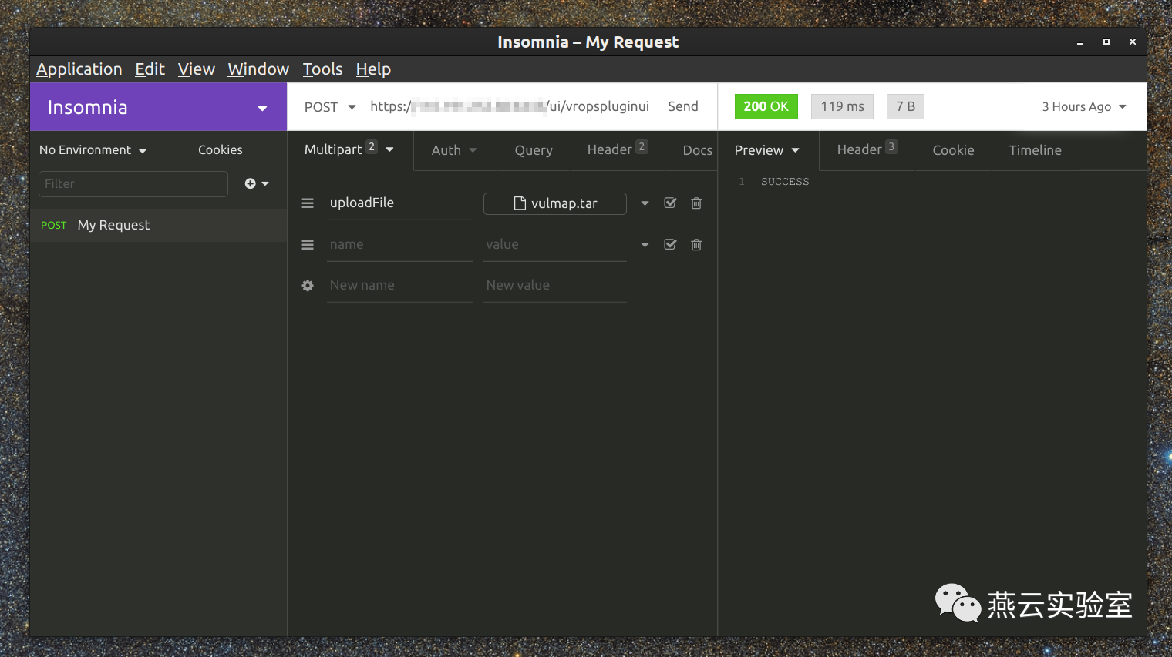The image size is (1172, 657).
Task: Open the Cookies manager
Action: click(x=221, y=150)
